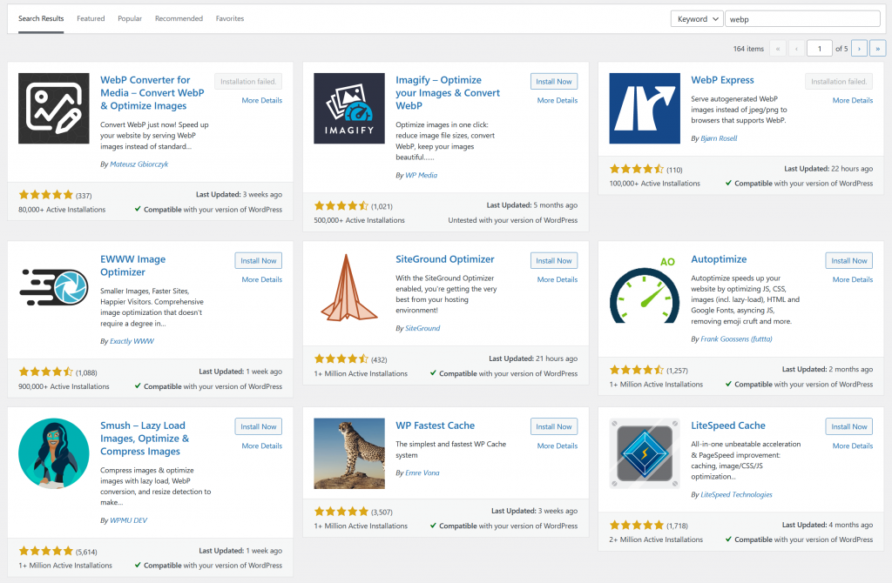Open the Favorites tab
Viewport: 892px width, 583px height.
230,18
